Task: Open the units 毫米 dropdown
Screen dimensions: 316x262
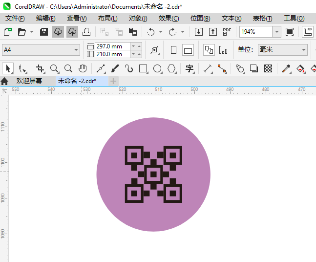Action: click(283, 50)
